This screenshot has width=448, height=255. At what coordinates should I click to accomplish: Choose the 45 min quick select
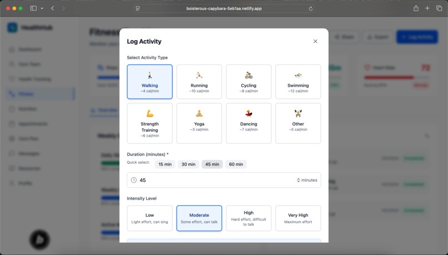(x=212, y=164)
